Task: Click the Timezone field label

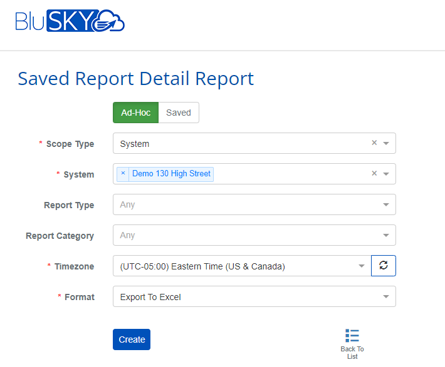Action: click(x=74, y=266)
